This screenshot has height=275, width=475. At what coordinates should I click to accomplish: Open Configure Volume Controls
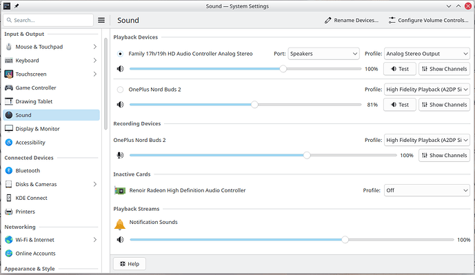[x=428, y=20]
